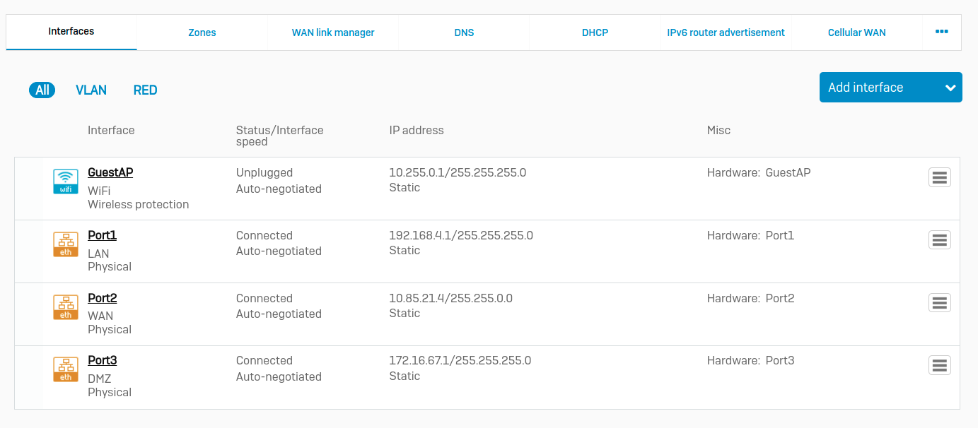Switch to IPv6 router advertisement tab

tap(726, 32)
